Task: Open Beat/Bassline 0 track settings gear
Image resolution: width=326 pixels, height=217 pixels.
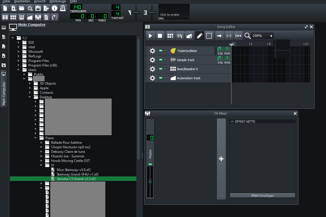Action: click(152, 69)
